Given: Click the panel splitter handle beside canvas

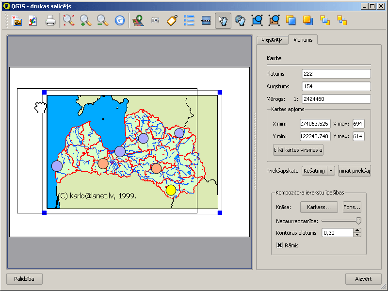Looking at the screenshot, I should (254, 151).
